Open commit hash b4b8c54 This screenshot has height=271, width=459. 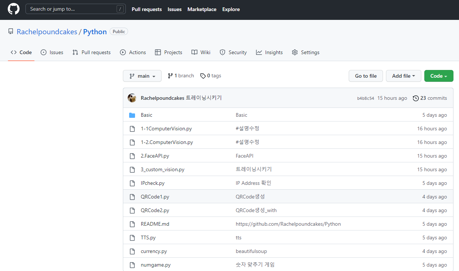pyautogui.click(x=366, y=98)
